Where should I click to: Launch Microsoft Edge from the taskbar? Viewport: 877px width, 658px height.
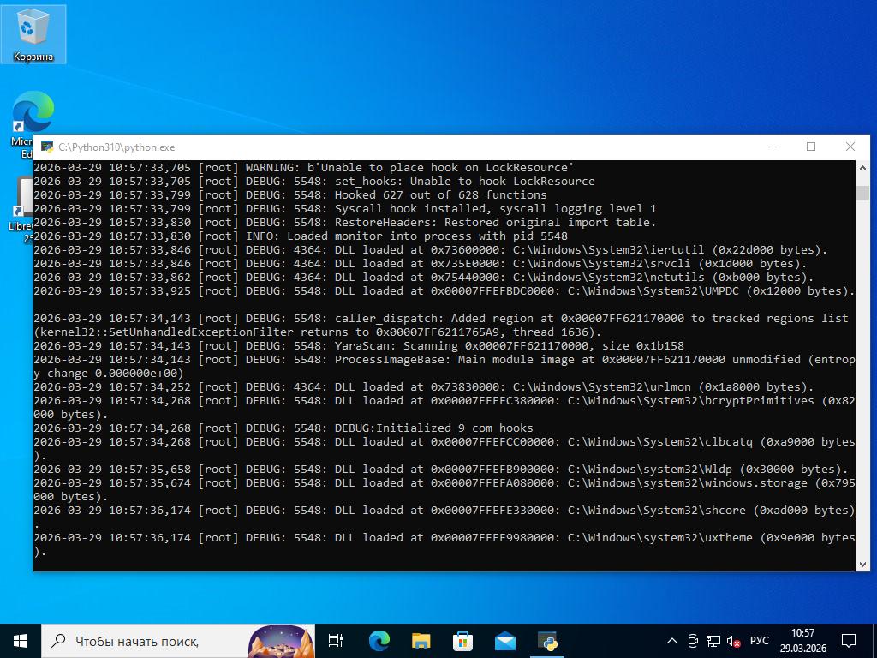point(379,641)
